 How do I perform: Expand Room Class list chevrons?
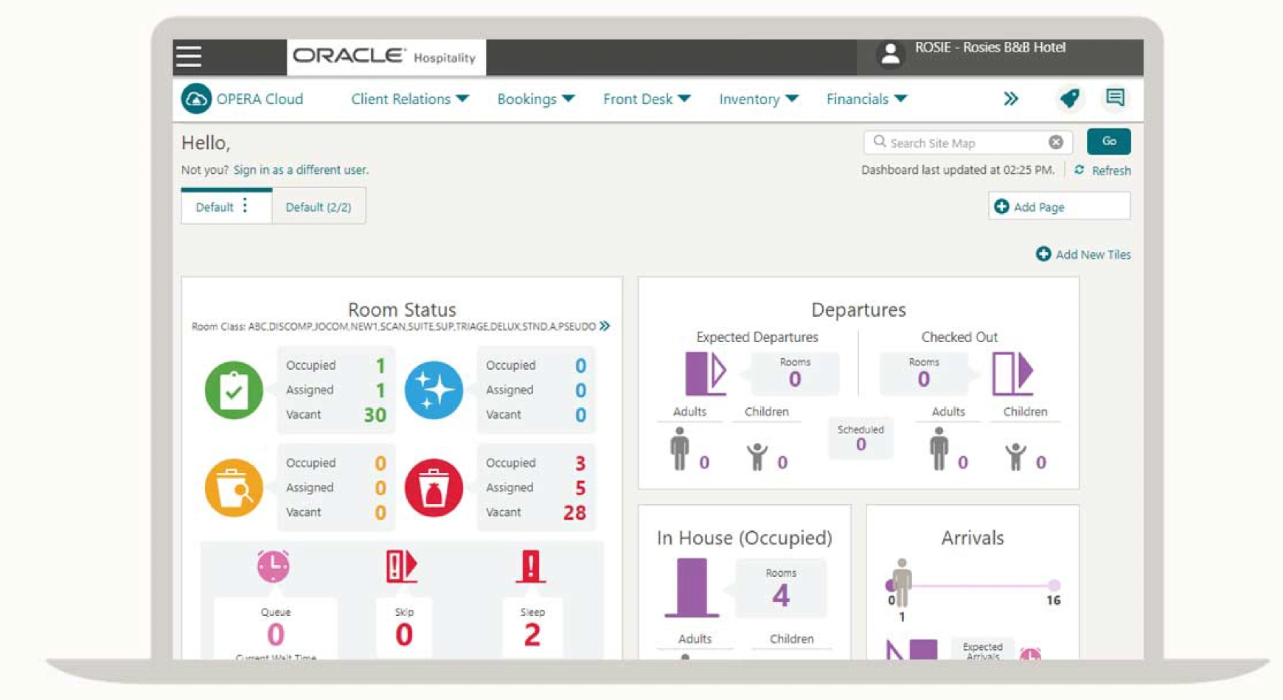click(x=605, y=326)
